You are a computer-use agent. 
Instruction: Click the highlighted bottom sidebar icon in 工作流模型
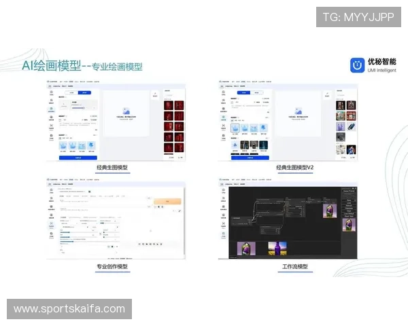pos(223,235)
